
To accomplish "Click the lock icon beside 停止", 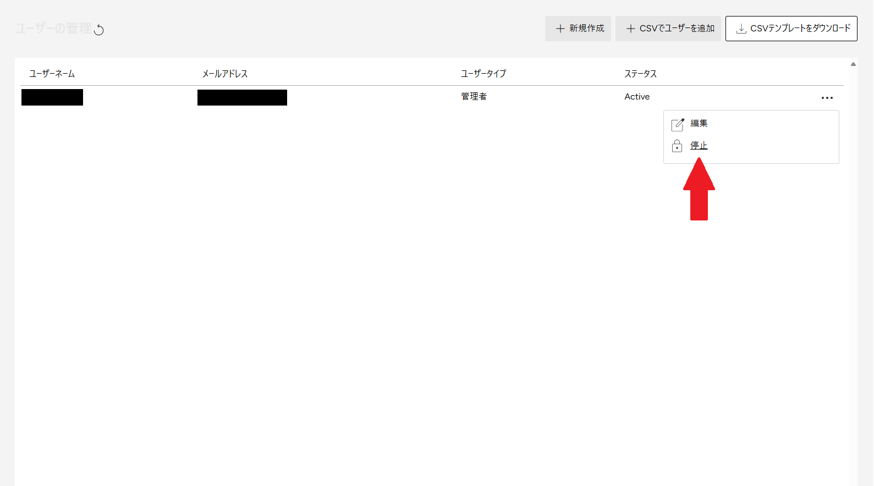I will (x=677, y=146).
